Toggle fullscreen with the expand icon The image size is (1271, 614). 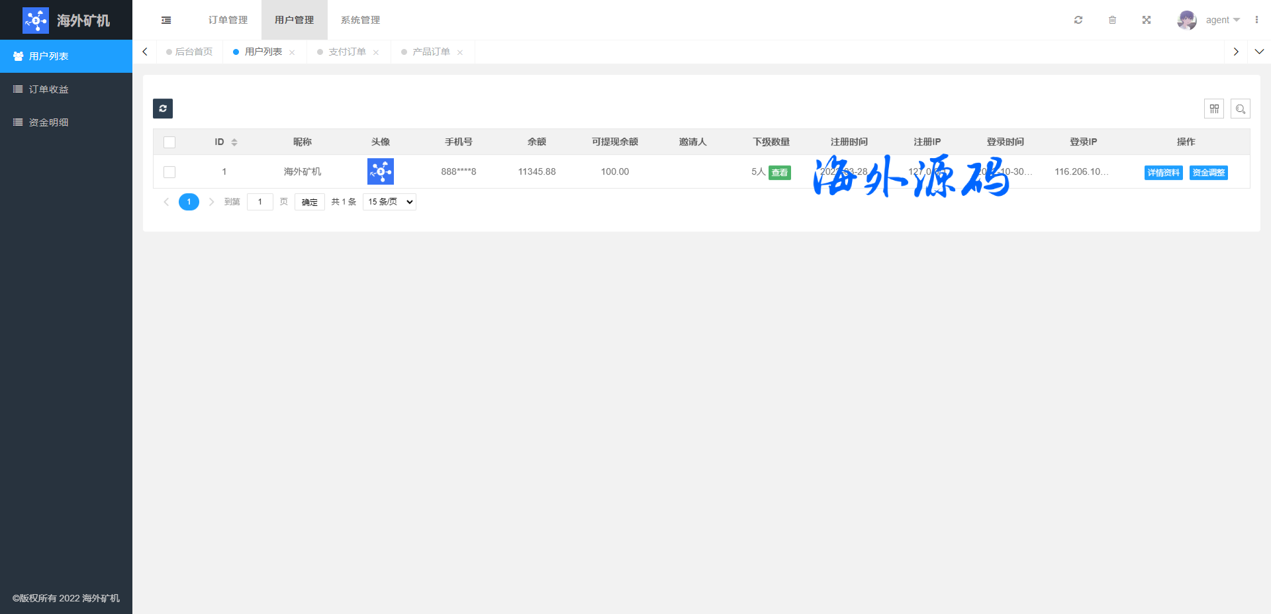tap(1147, 20)
